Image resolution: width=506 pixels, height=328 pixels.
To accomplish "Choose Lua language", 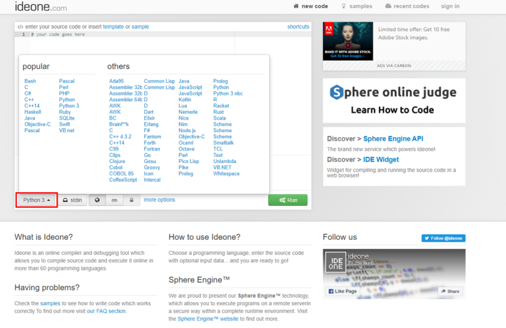I will [183, 106].
